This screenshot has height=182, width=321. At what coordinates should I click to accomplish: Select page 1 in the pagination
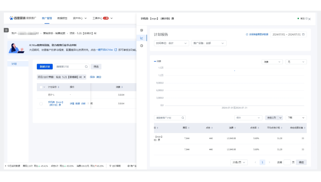tap(262, 162)
